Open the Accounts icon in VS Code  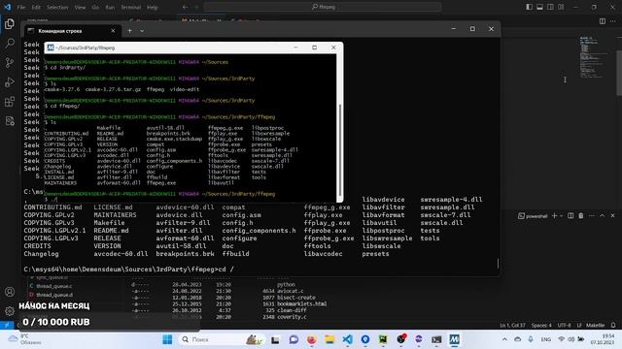point(10,292)
